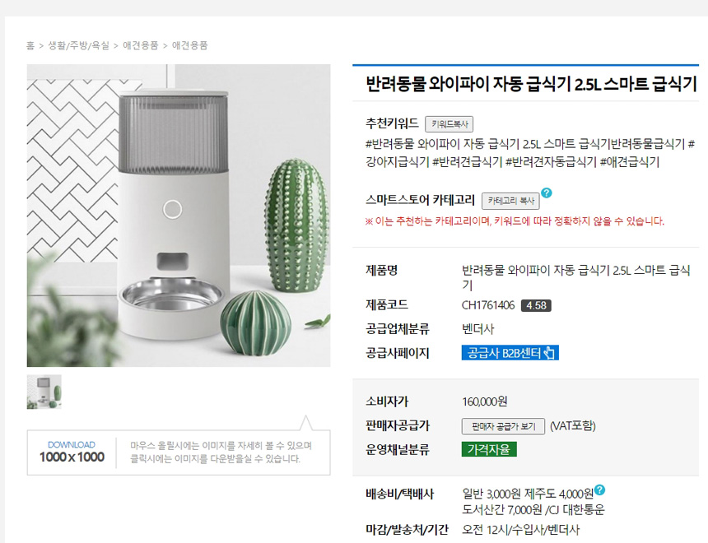Click the help icon beside 카테고리 복사

click(547, 193)
